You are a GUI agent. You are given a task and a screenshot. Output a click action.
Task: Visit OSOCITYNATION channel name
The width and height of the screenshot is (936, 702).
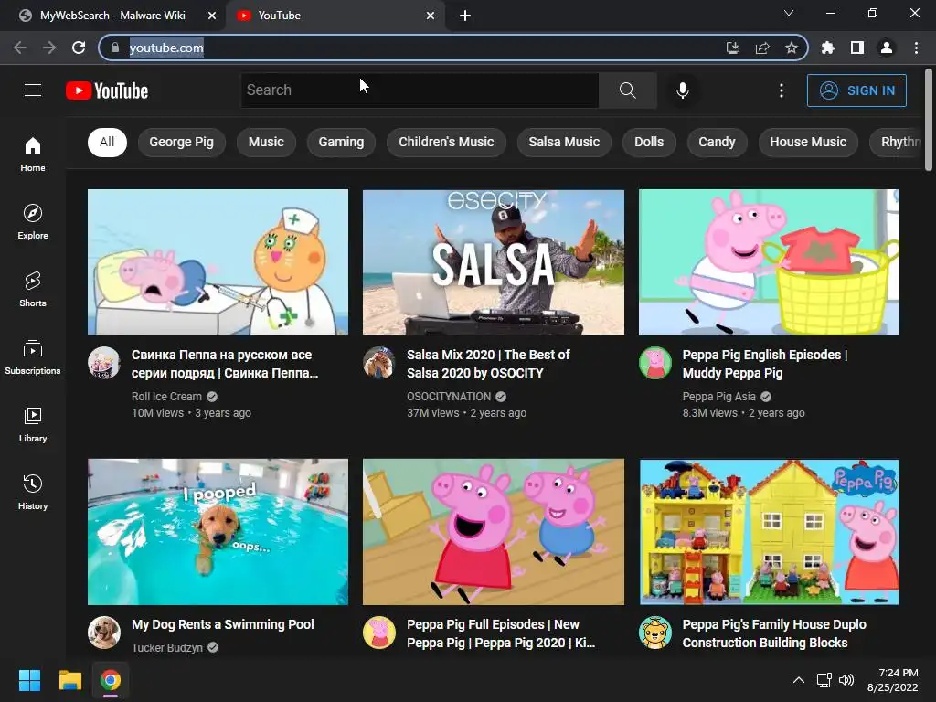[449, 397]
